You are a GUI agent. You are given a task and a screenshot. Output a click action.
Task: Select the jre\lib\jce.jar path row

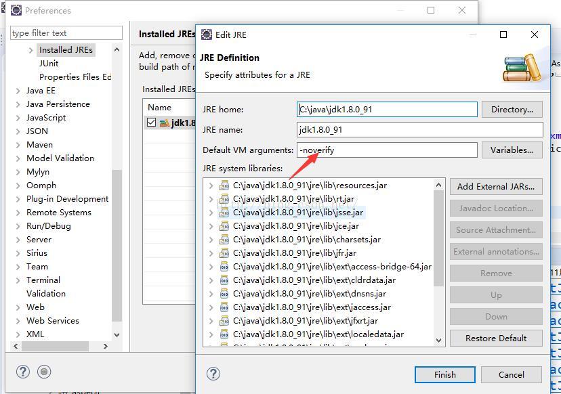pyautogui.click(x=296, y=226)
